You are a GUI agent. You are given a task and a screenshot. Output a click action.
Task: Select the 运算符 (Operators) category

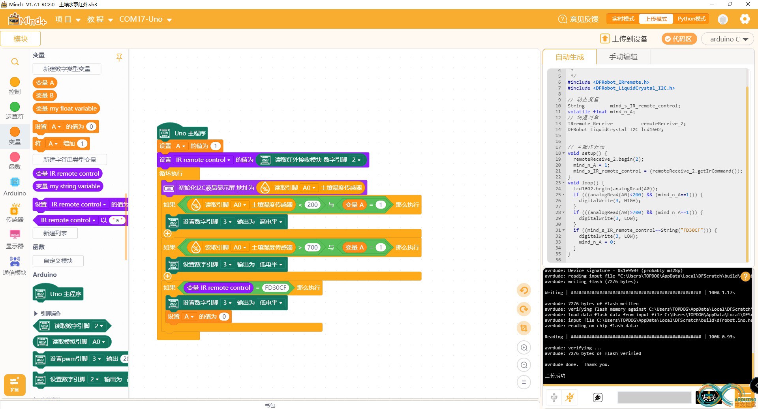[15, 111]
